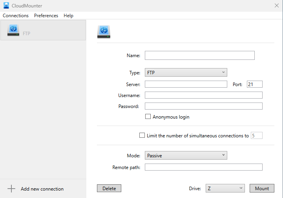Click the Port field showing 21

click(x=254, y=84)
